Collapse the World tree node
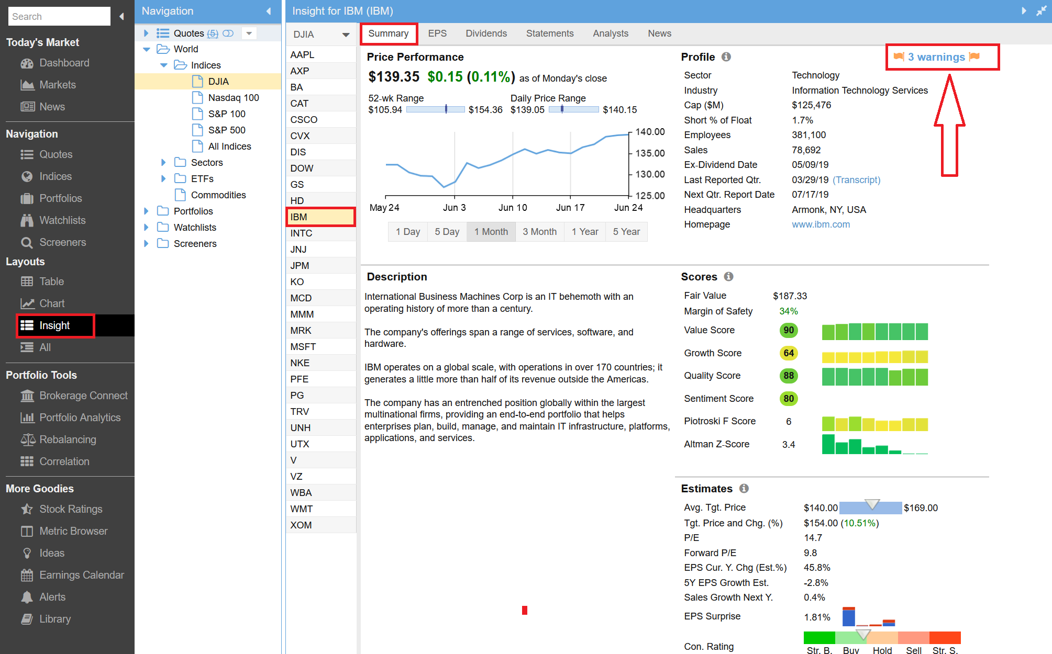This screenshot has height=654, width=1052. pyautogui.click(x=147, y=49)
